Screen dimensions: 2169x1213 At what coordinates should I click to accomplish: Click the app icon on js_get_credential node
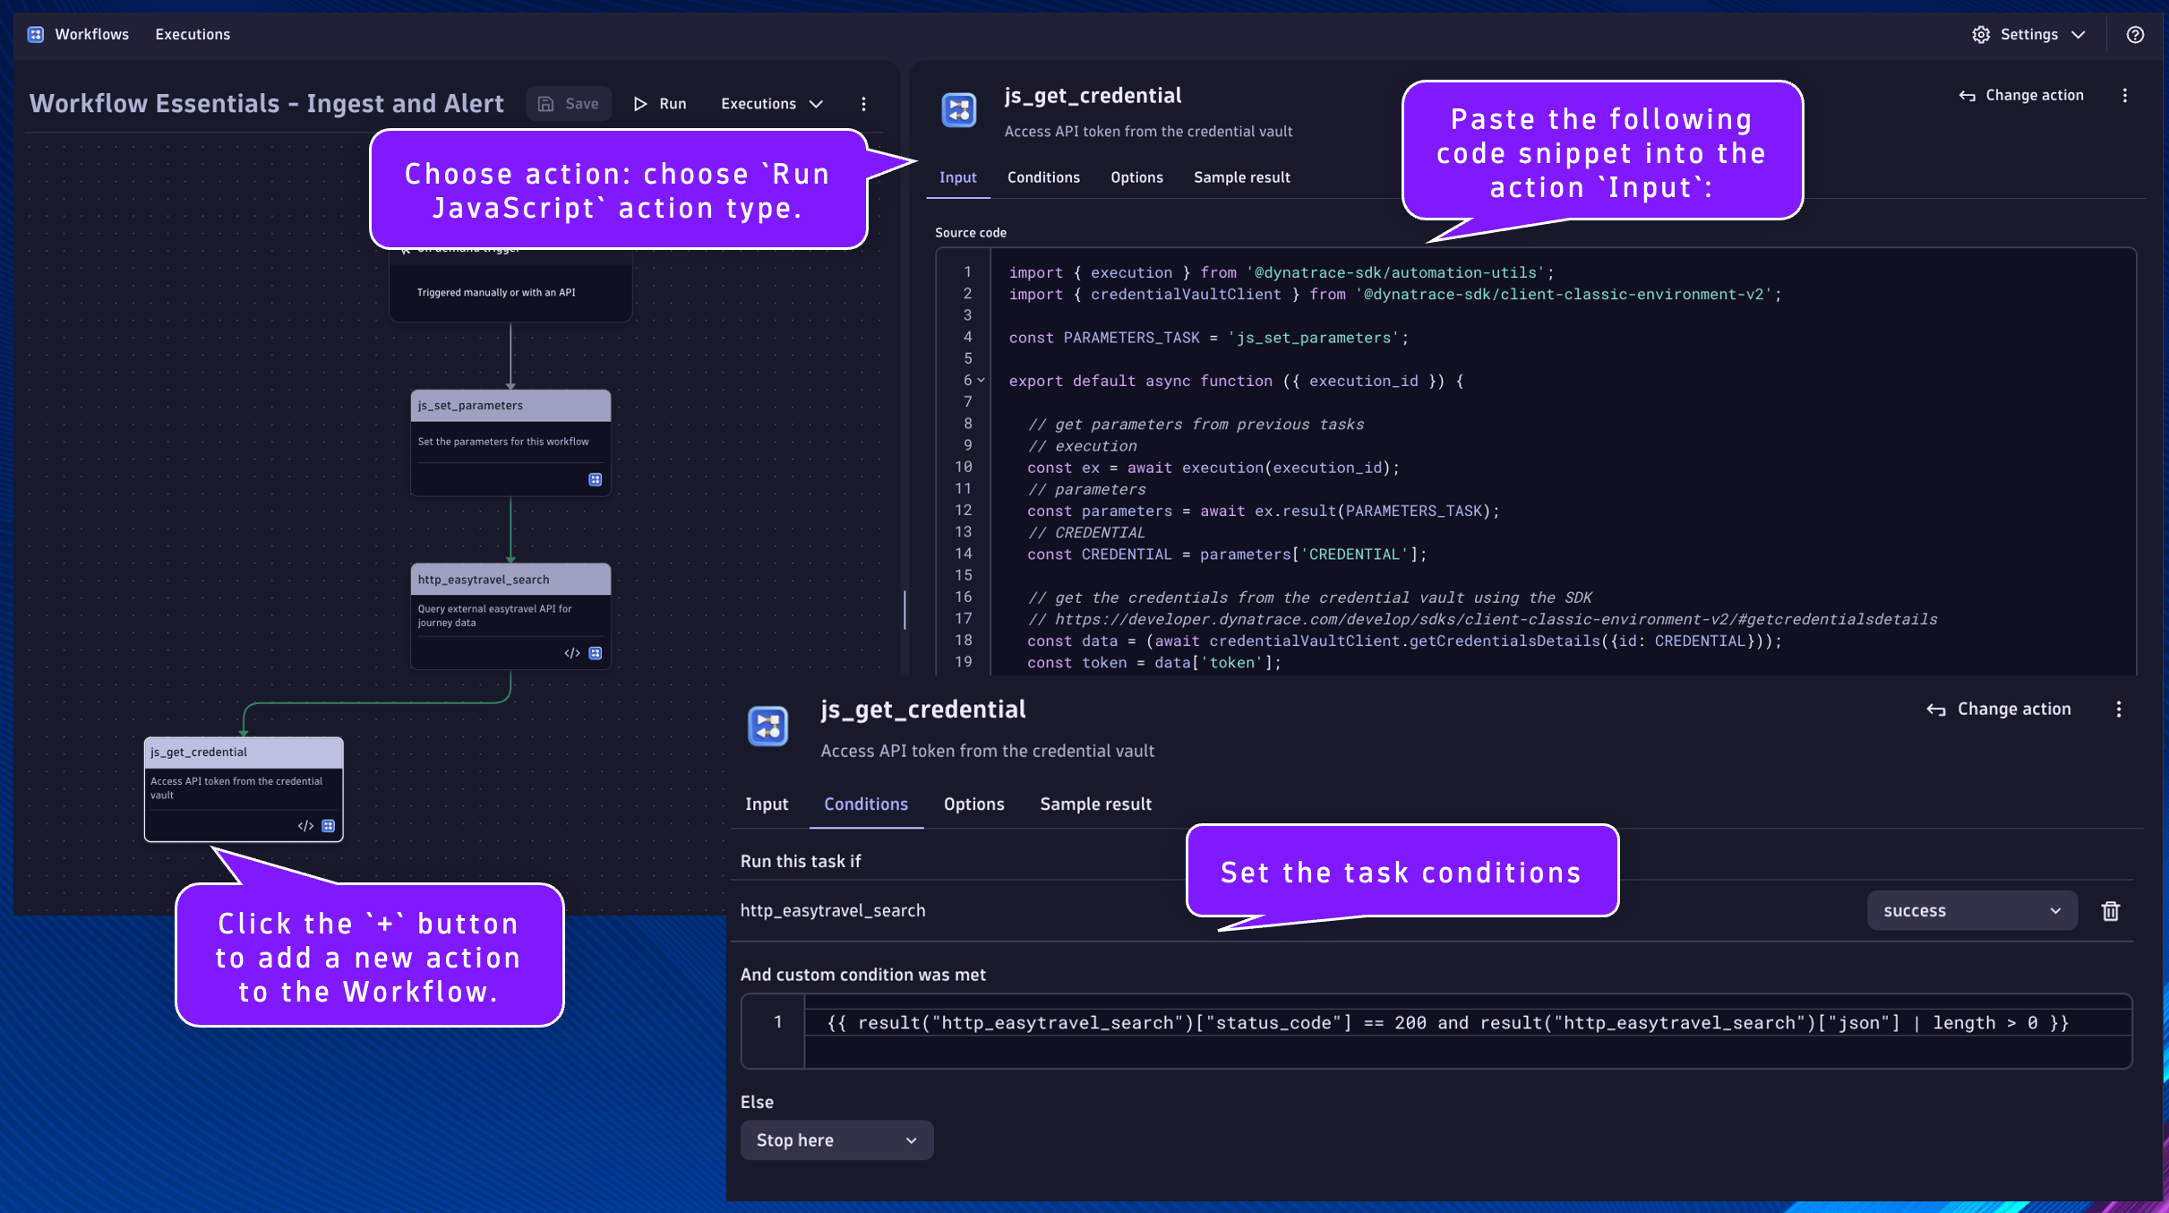[x=329, y=826]
